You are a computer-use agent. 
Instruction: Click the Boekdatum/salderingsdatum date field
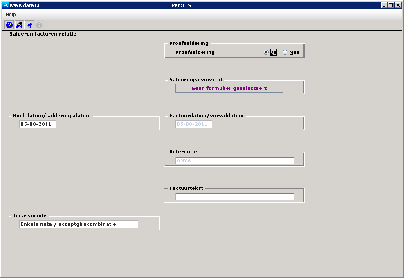38,124
